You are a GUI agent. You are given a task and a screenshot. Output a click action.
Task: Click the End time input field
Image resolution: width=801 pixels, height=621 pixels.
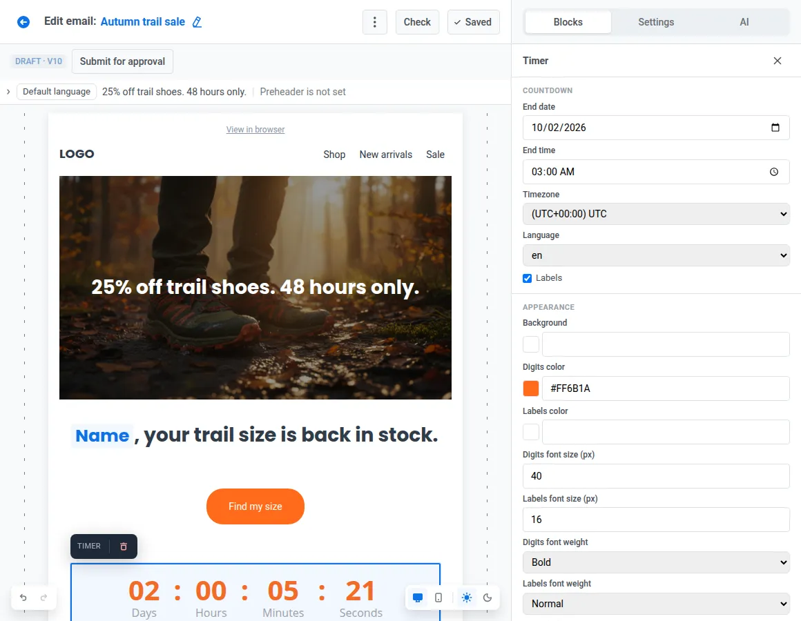click(x=656, y=172)
